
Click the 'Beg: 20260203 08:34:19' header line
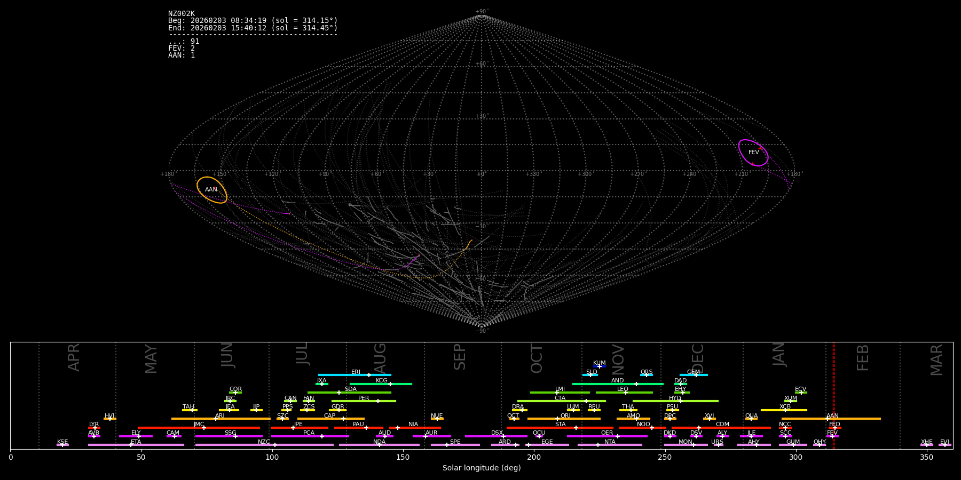(x=253, y=21)
